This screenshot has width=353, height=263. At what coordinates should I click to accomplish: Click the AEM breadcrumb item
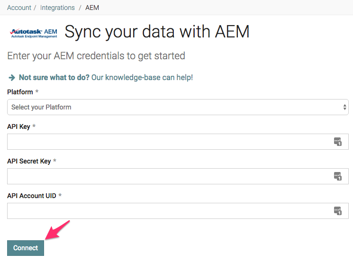[x=92, y=8]
